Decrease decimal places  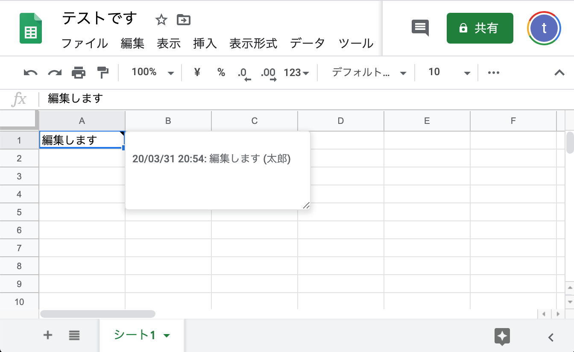[244, 72]
